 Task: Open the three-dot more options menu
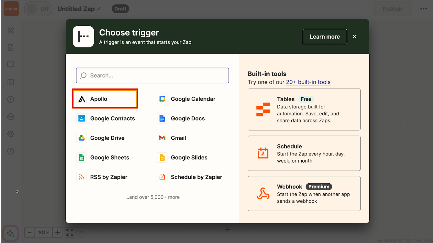click(x=423, y=9)
